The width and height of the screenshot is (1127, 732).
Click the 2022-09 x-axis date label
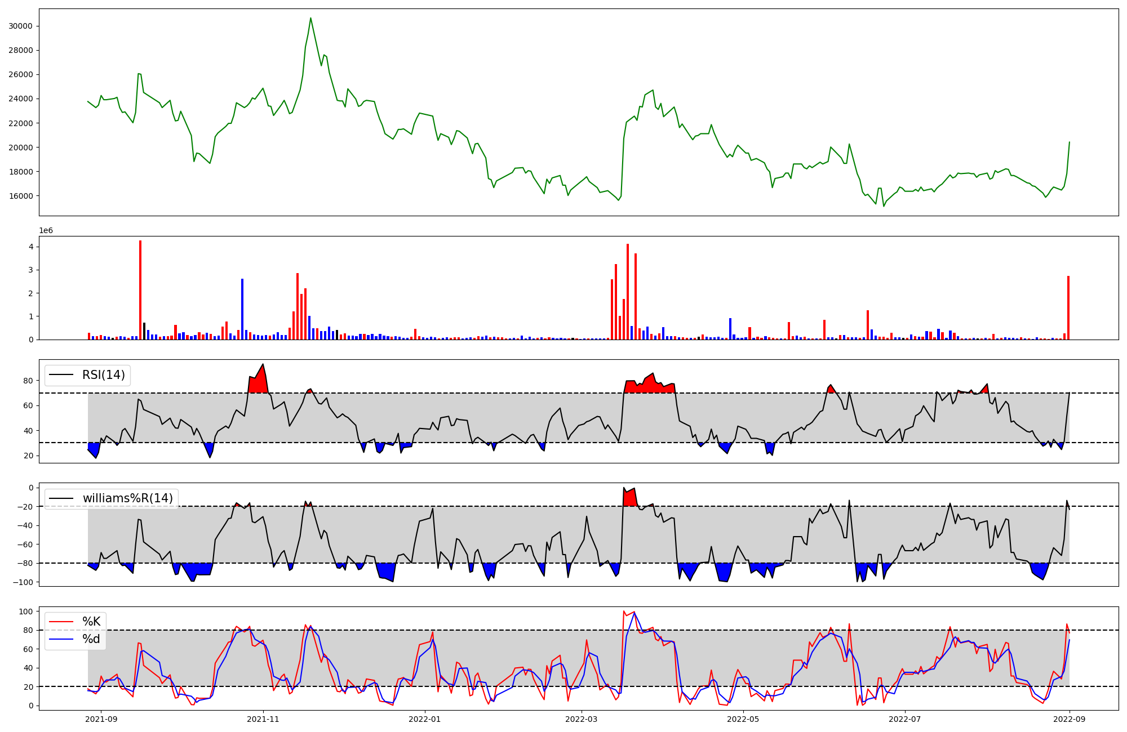1070,719
